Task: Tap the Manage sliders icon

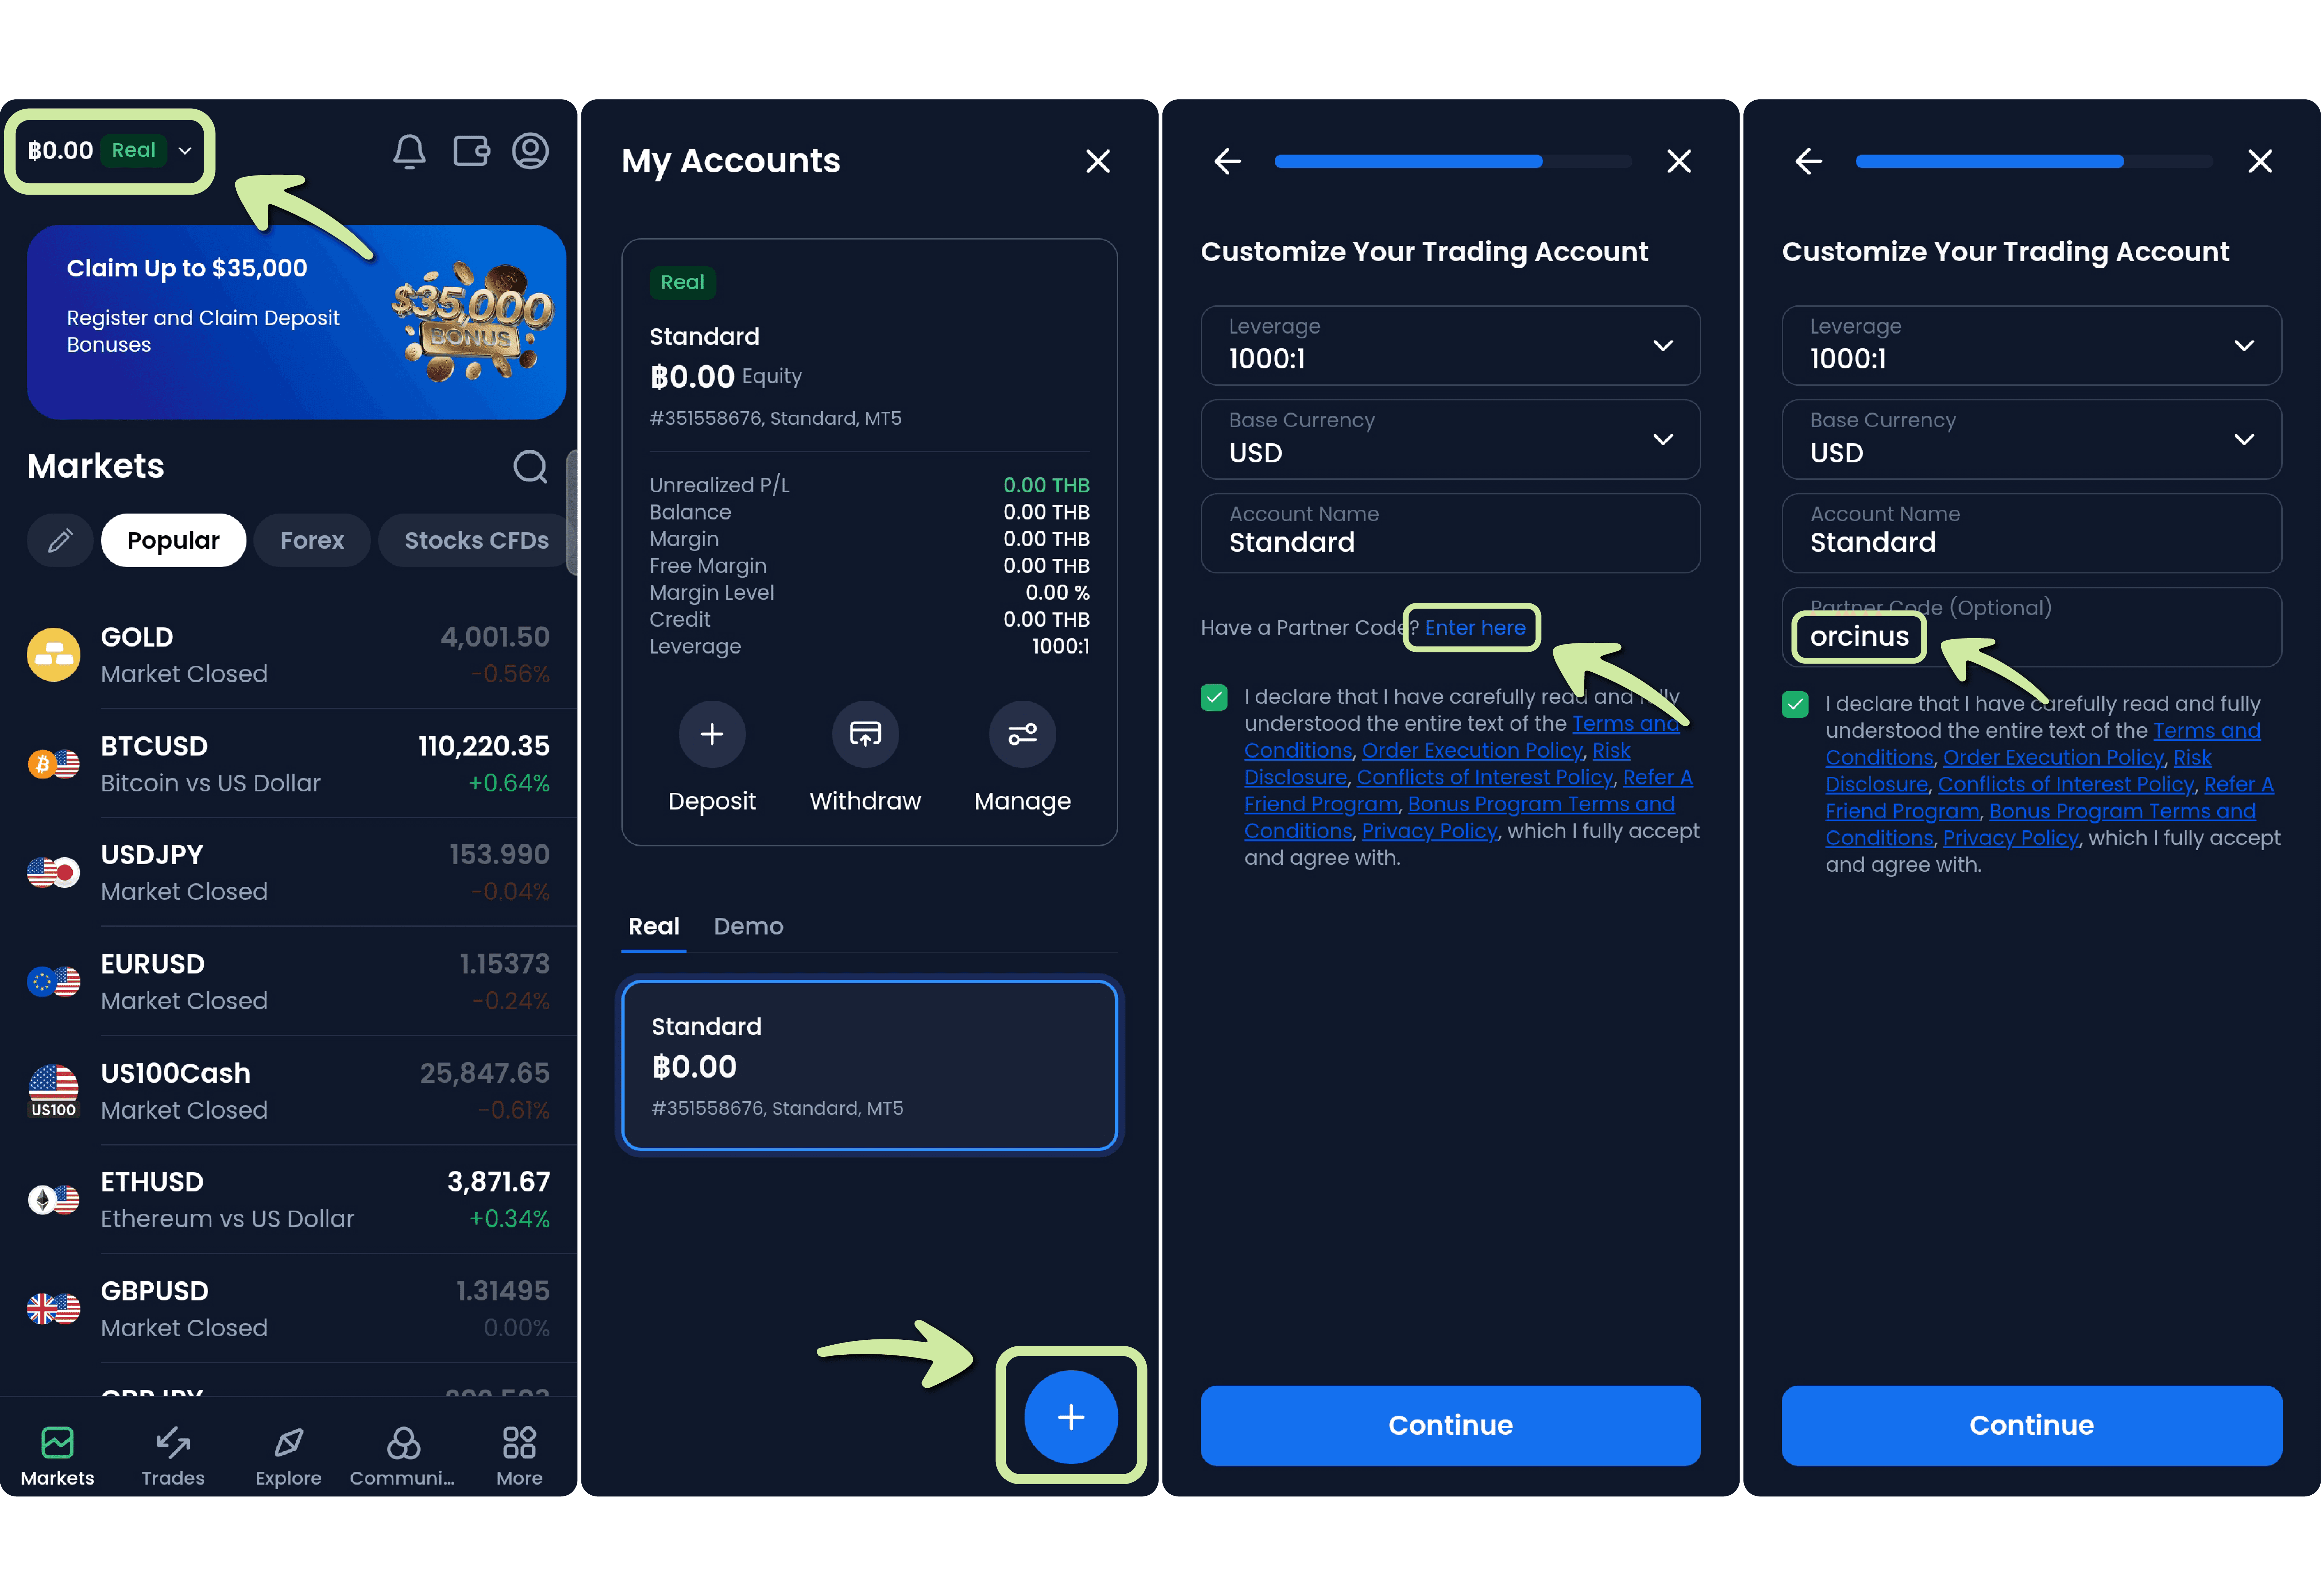Action: click(1022, 735)
